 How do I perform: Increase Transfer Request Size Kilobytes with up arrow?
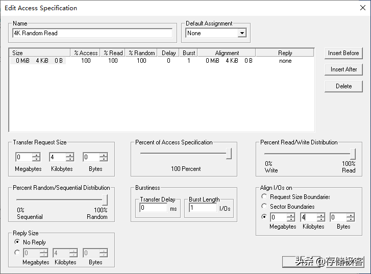70,155
